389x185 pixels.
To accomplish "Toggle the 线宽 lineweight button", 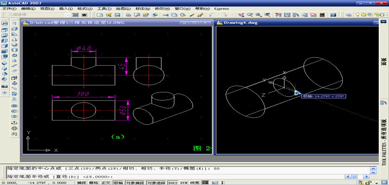I will [x=194, y=183].
